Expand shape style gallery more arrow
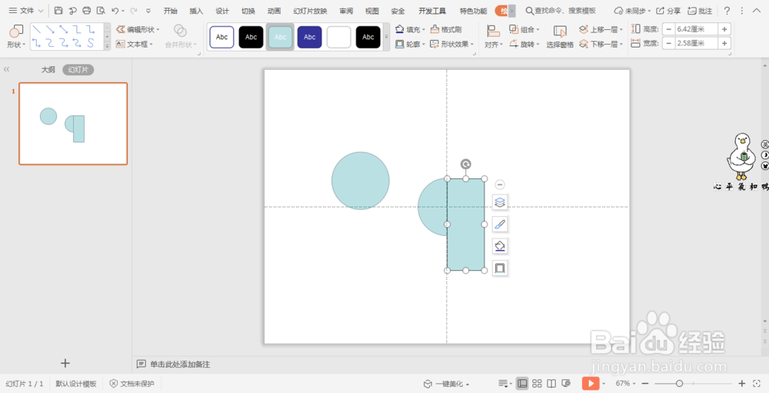 click(x=387, y=37)
